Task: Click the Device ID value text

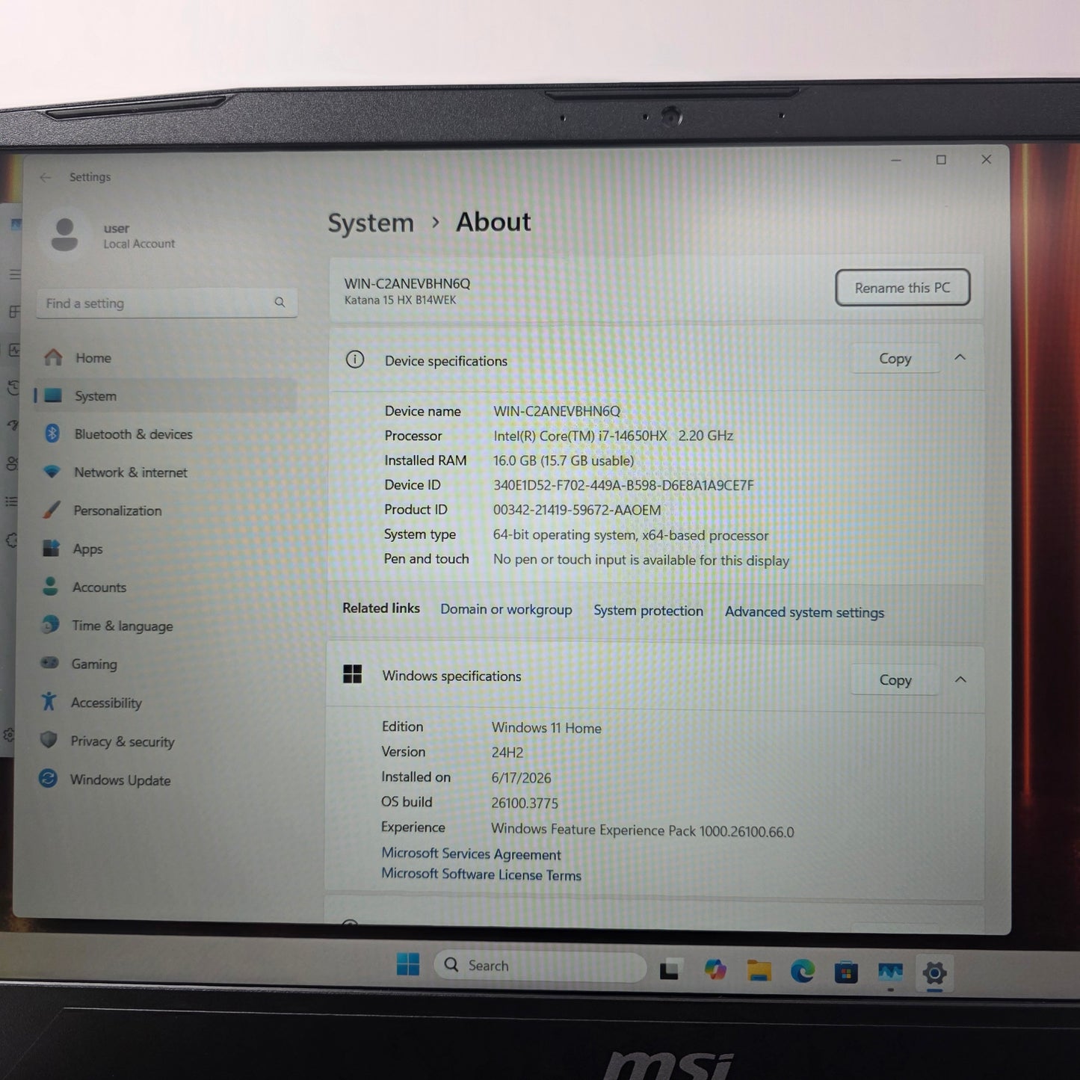Action: coord(623,485)
